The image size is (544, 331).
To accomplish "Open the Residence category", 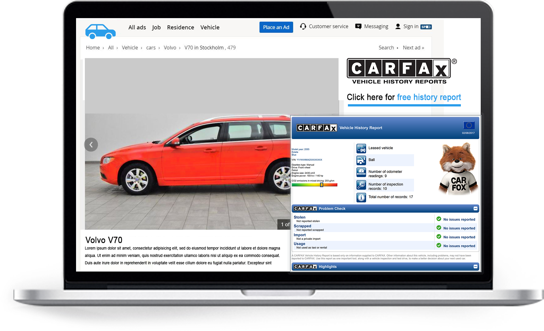I will 180,27.
